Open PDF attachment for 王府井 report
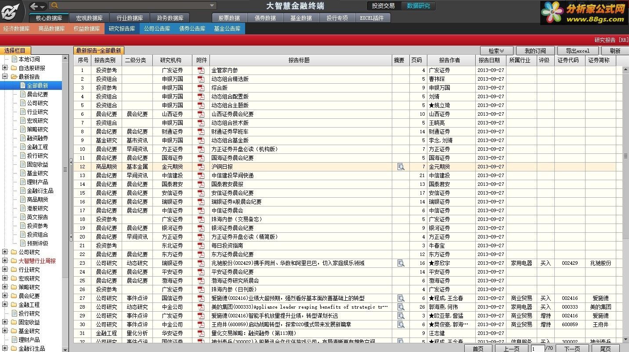The width and height of the screenshot is (629, 352). (201, 324)
